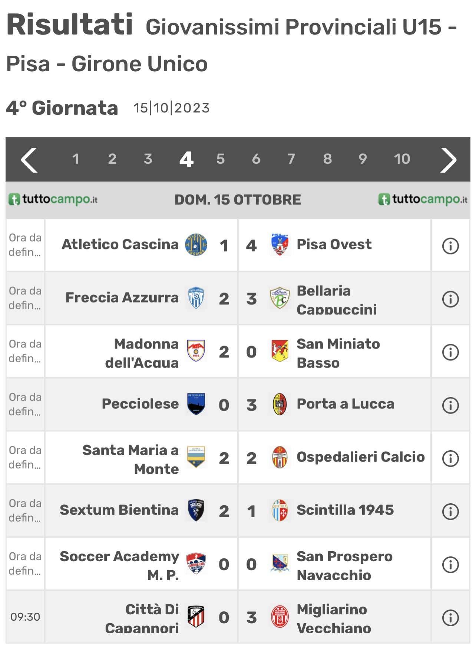
Task: Select matchday 10 tab
Action: pos(402,159)
